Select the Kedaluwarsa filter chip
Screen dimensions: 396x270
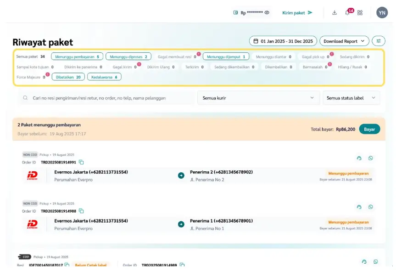tap(104, 77)
